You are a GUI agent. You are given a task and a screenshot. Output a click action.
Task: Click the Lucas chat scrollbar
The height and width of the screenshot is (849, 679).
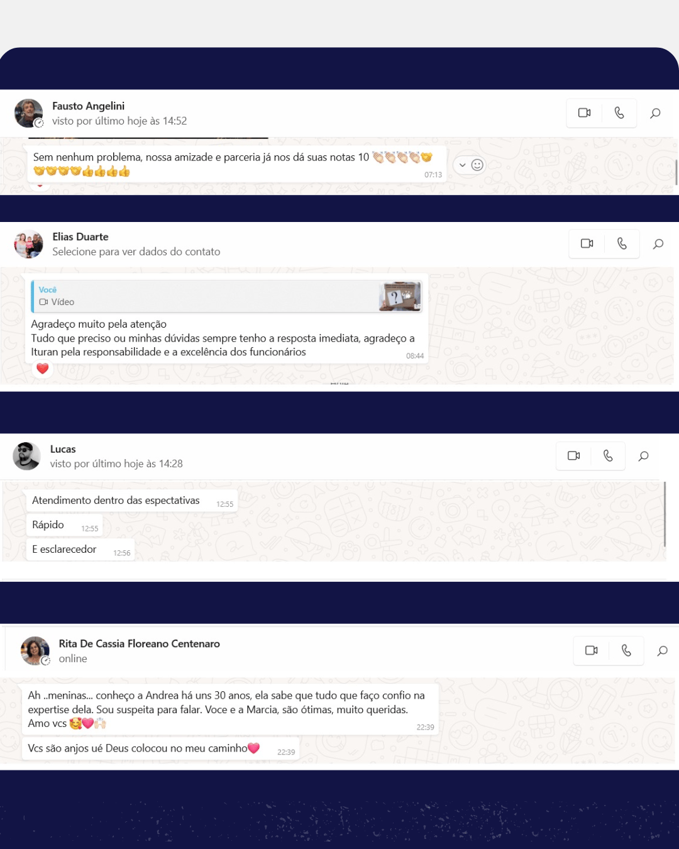pyautogui.click(x=665, y=514)
